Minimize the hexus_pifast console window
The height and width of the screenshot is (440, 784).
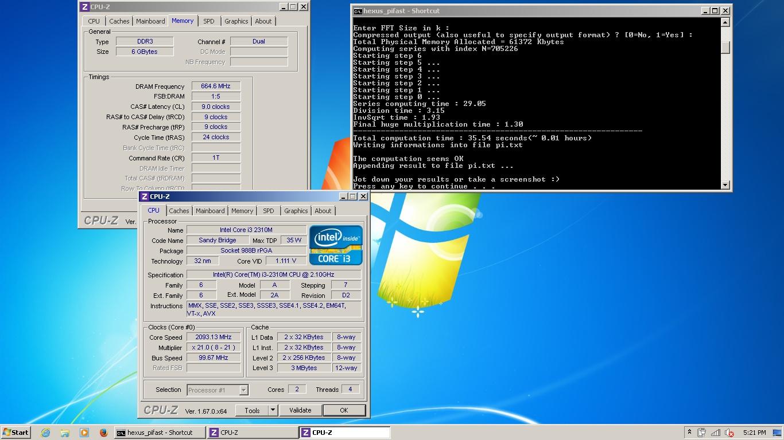[705, 11]
